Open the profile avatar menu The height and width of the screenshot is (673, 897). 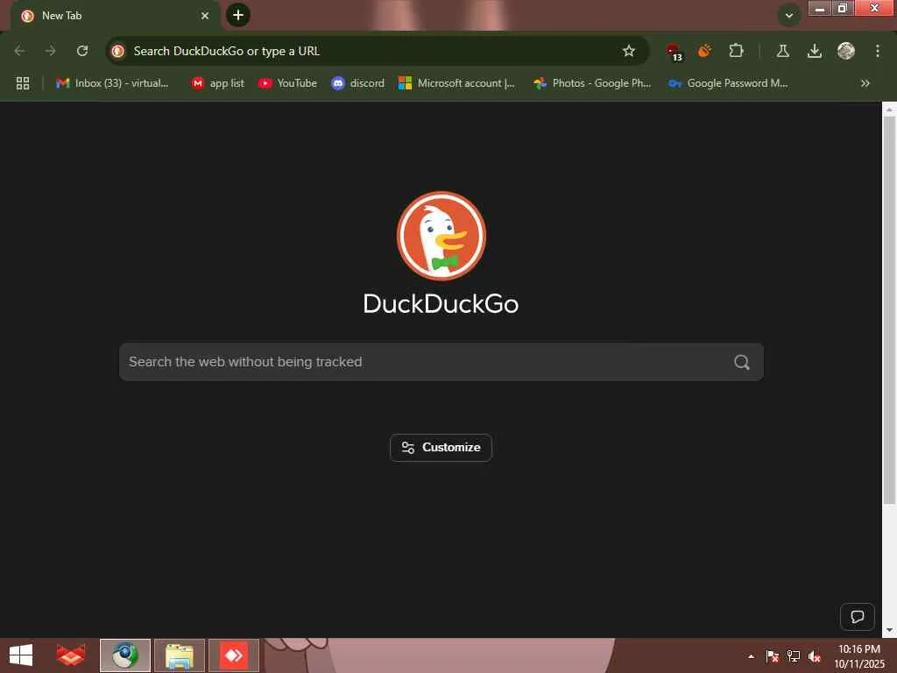pyautogui.click(x=846, y=51)
